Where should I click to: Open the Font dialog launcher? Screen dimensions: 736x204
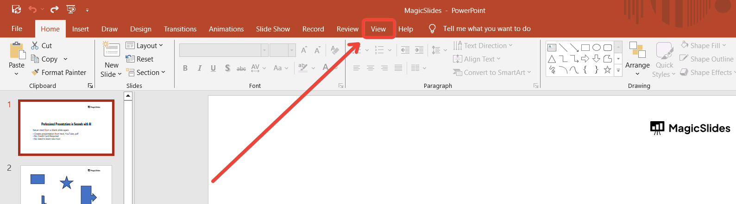click(341, 86)
